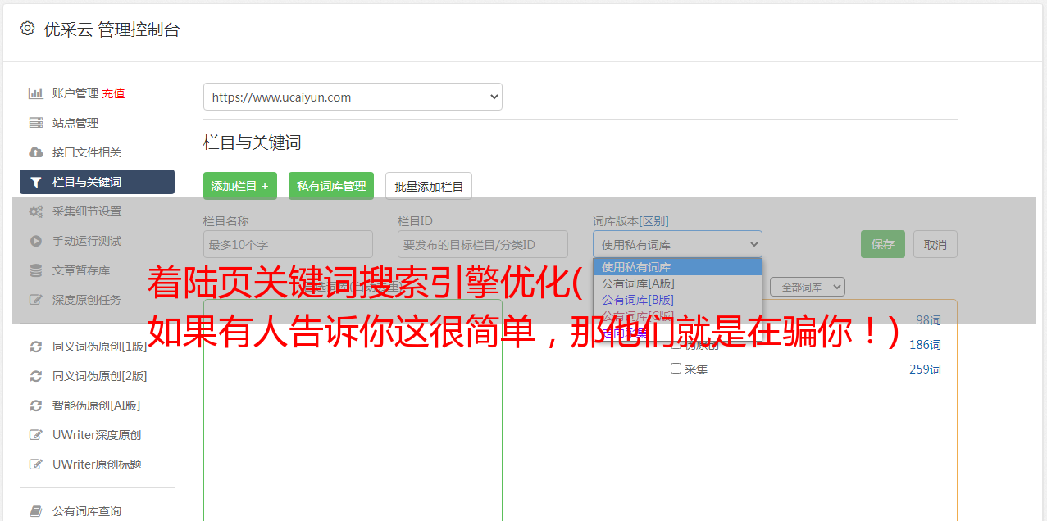This screenshot has height=521, width=1047.
Task: Click the edit icon for 深度原创任务
Action: coord(36,300)
